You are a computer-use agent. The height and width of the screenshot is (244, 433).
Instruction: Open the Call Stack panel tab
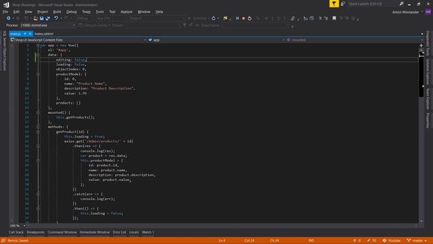pos(16,232)
